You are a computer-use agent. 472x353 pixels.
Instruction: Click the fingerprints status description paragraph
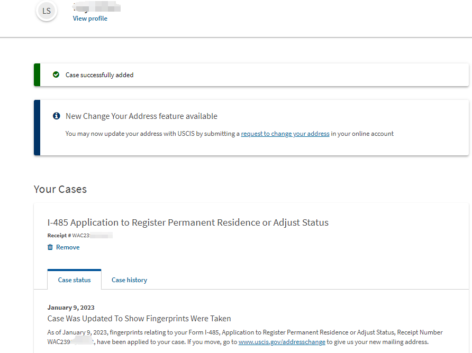click(x=244, y=333)
